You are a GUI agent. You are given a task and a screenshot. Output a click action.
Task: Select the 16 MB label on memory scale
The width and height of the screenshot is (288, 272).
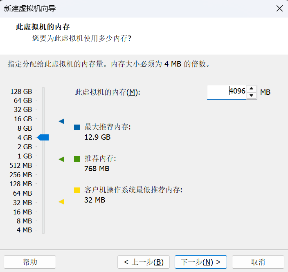(x=22, y=212)
